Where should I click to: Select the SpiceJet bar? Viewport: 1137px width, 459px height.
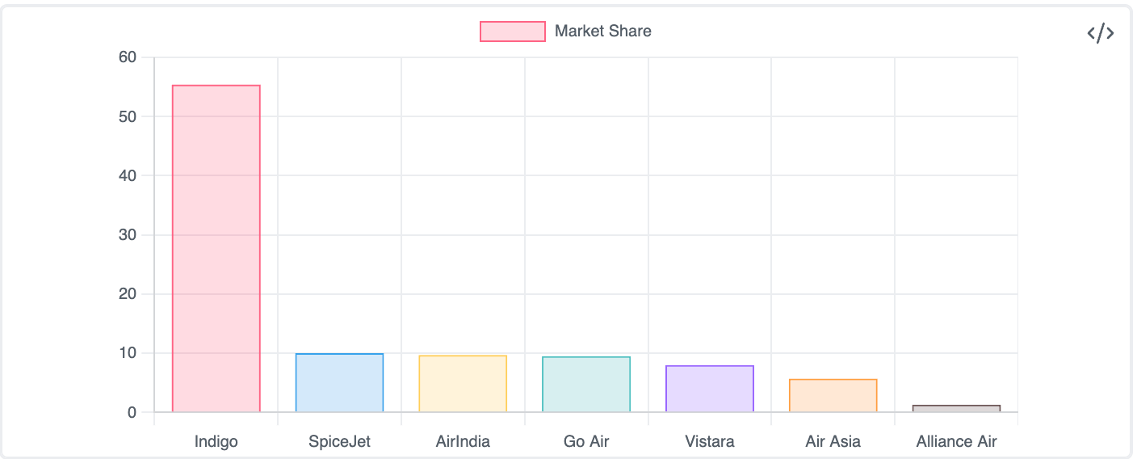(x=339, y=383)
